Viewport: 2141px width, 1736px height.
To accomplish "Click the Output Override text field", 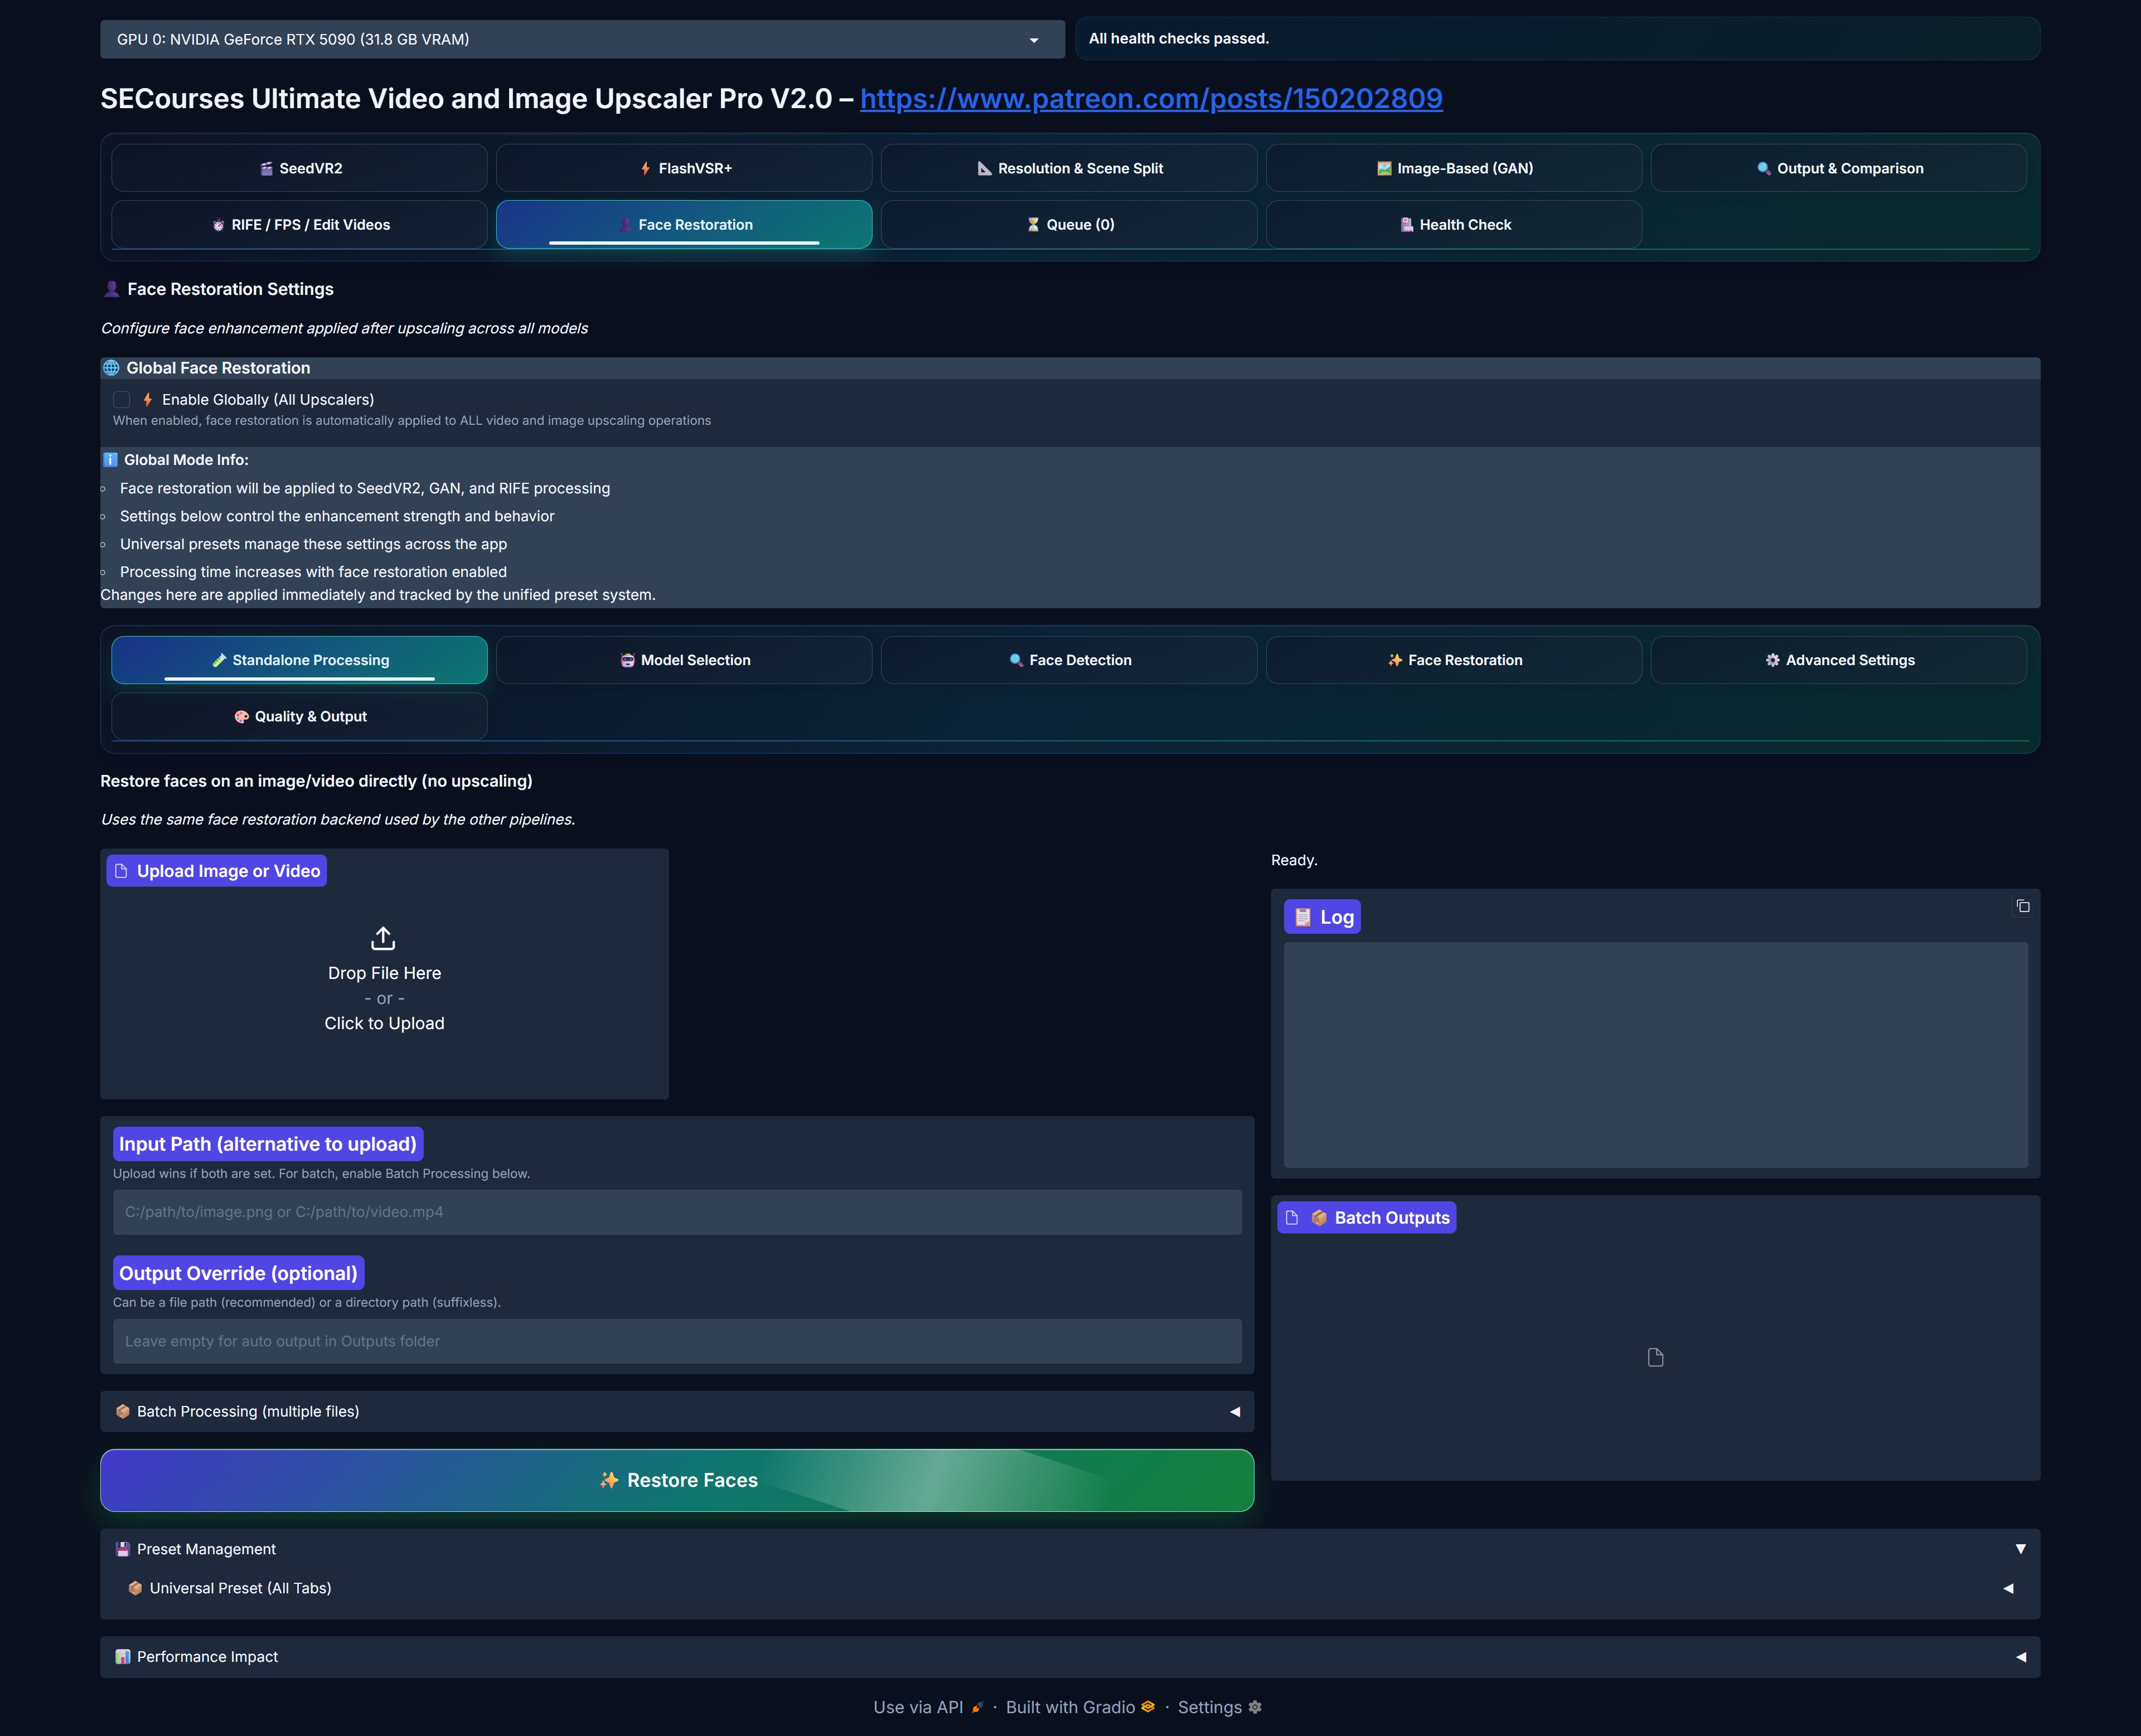I will tap(676, 1341).
